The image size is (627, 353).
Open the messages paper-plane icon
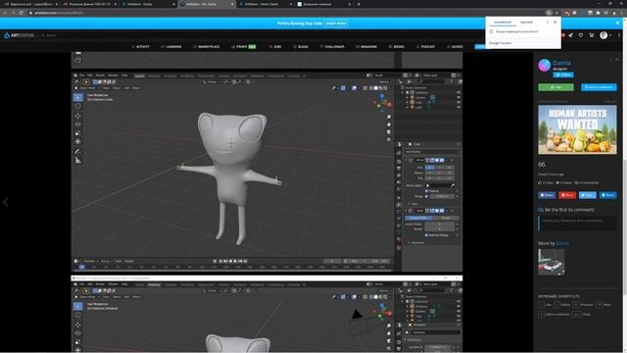[570, 35]
